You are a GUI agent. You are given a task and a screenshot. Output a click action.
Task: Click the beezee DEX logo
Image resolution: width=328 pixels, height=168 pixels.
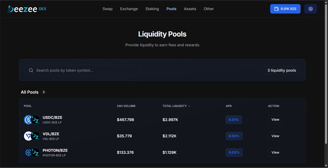[27, 8]
